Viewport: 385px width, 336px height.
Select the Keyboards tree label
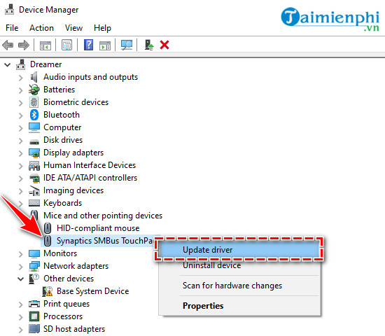(62, 203)
